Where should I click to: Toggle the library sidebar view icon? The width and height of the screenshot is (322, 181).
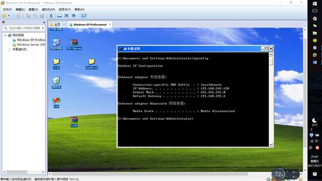tap(52, 16)
